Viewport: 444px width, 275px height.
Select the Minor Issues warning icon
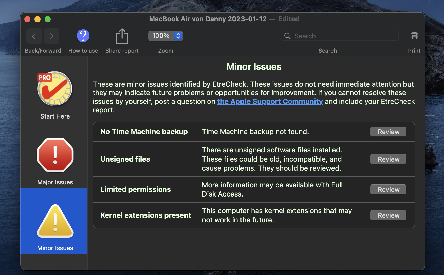[x=55, y=221]
